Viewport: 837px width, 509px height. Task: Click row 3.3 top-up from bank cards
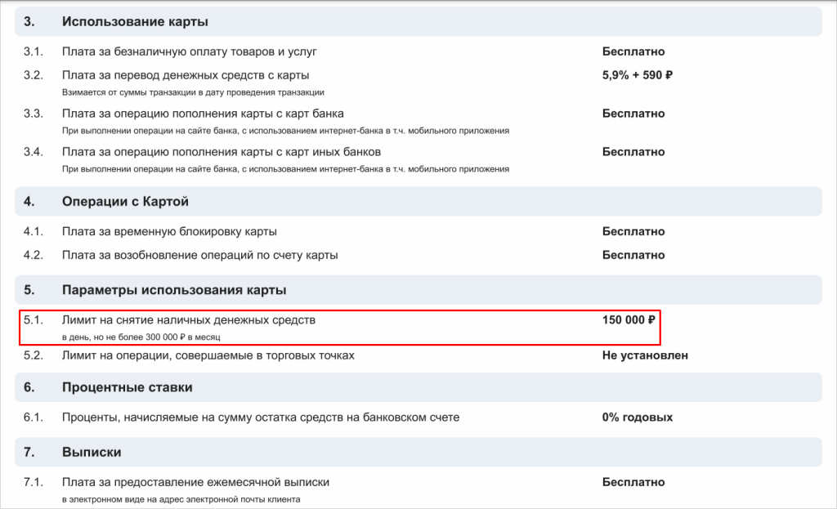pos(418,121)
